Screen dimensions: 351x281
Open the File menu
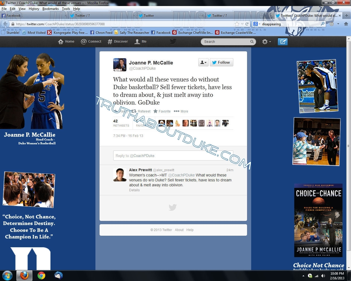coord(4,9)
